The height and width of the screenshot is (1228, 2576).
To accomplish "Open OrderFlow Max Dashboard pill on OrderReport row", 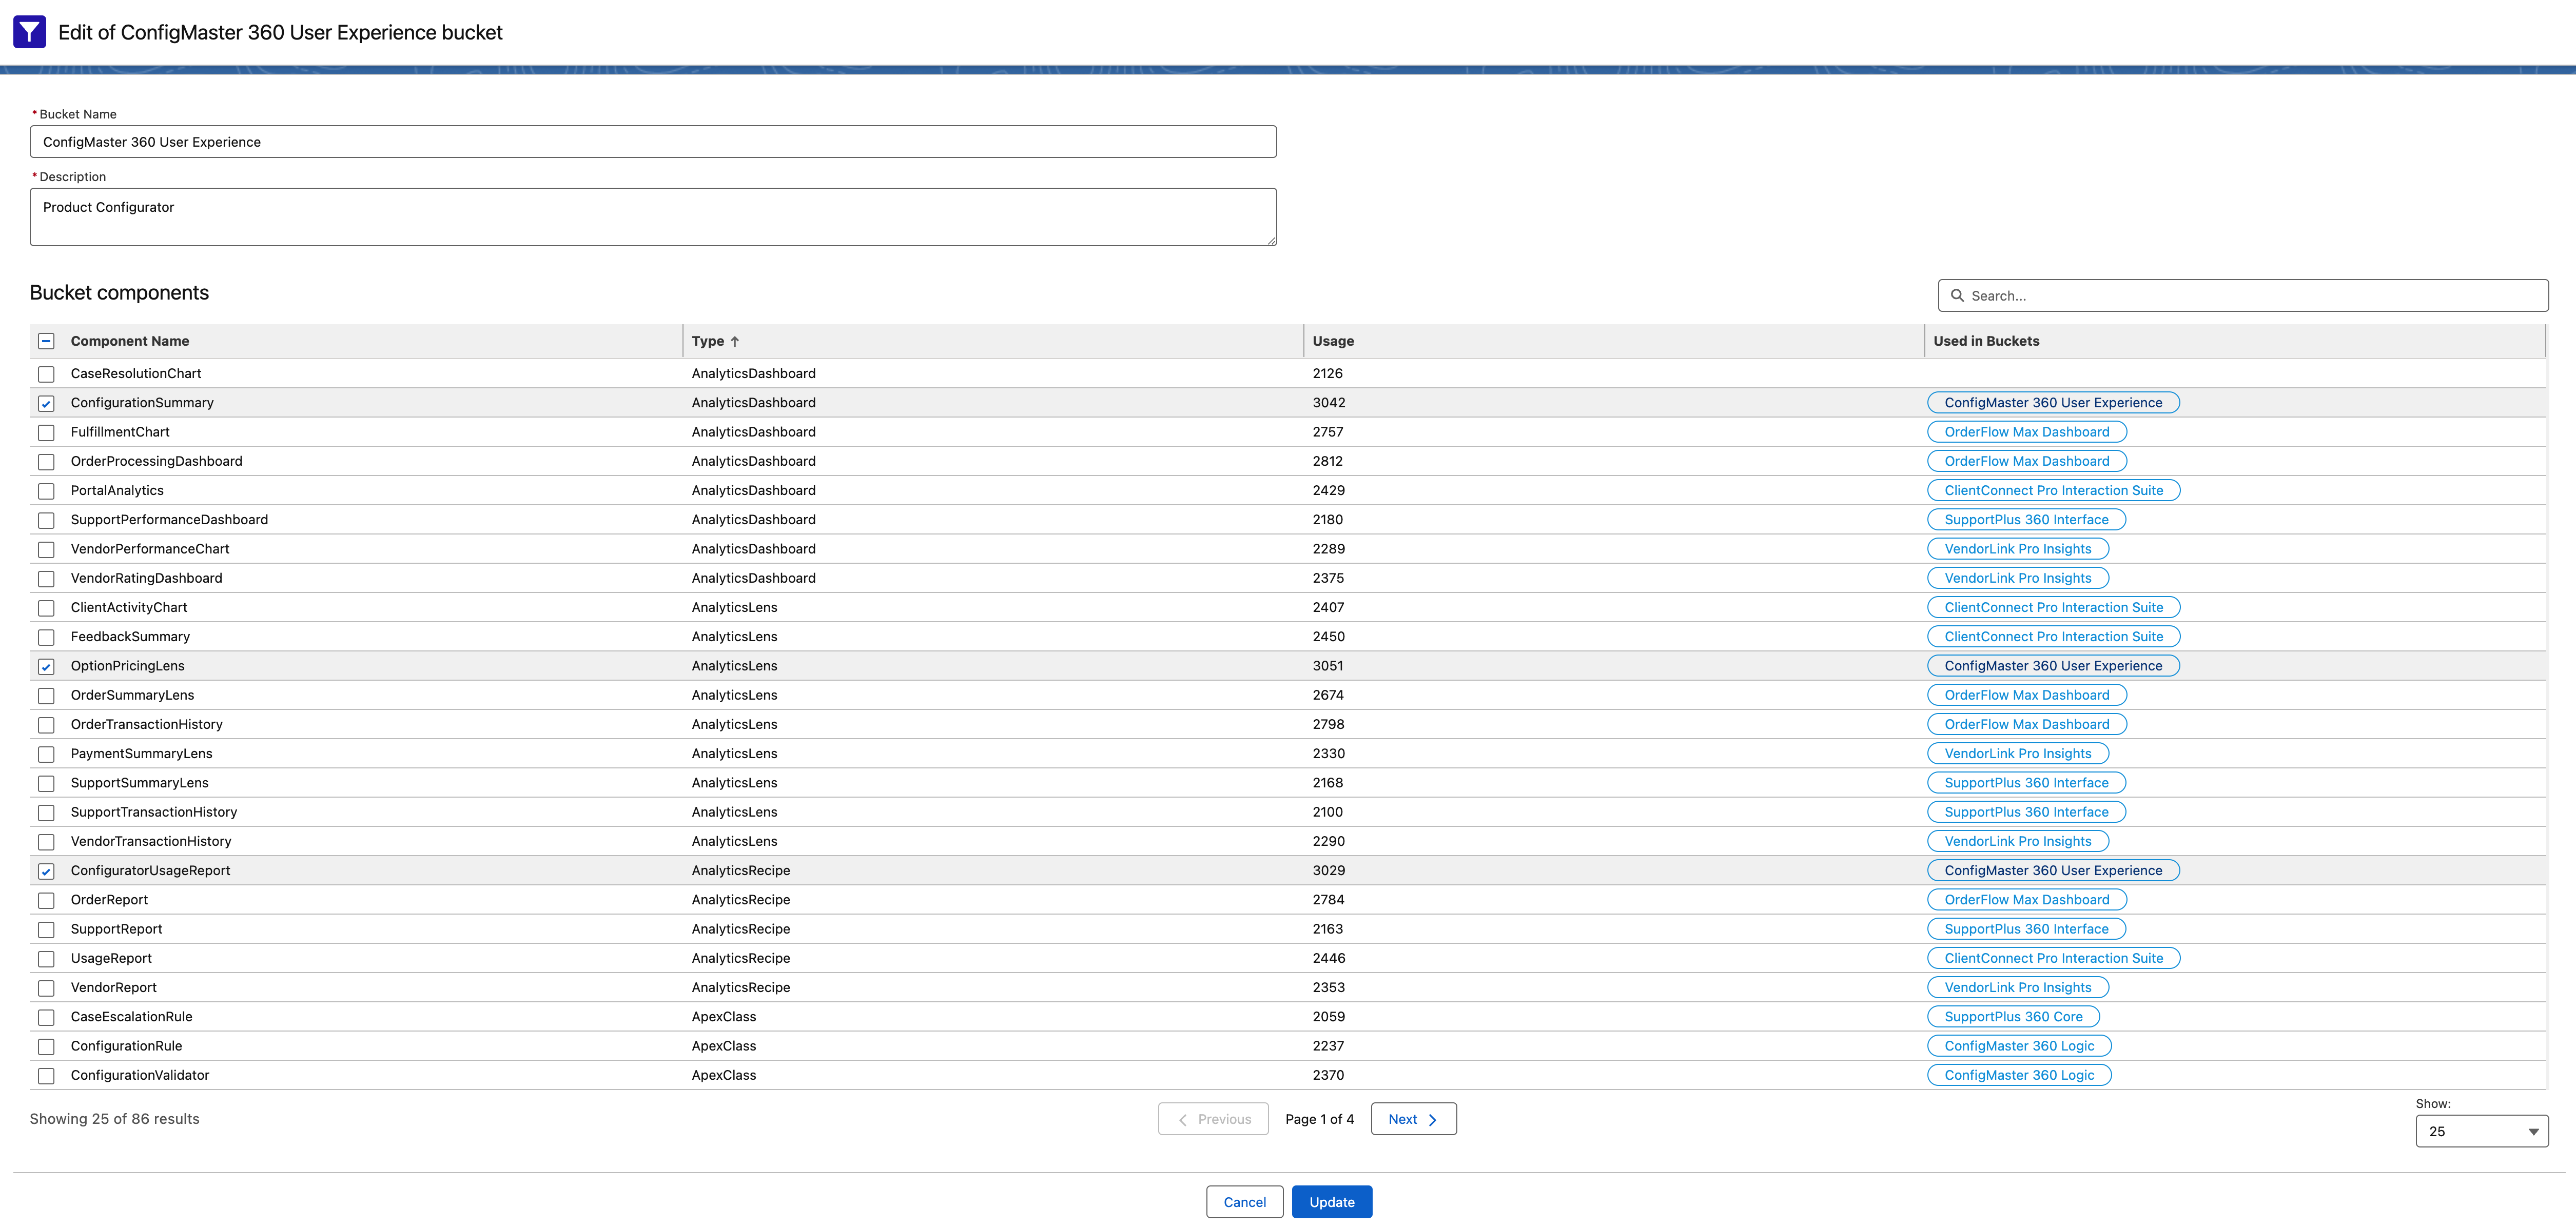I will (2027, 900).
